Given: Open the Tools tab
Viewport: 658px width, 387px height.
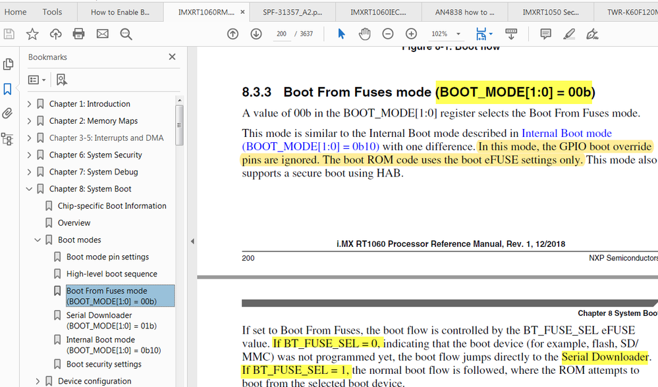Looking at the screenshot, I should pyautogui.click(x=52, y=12).
